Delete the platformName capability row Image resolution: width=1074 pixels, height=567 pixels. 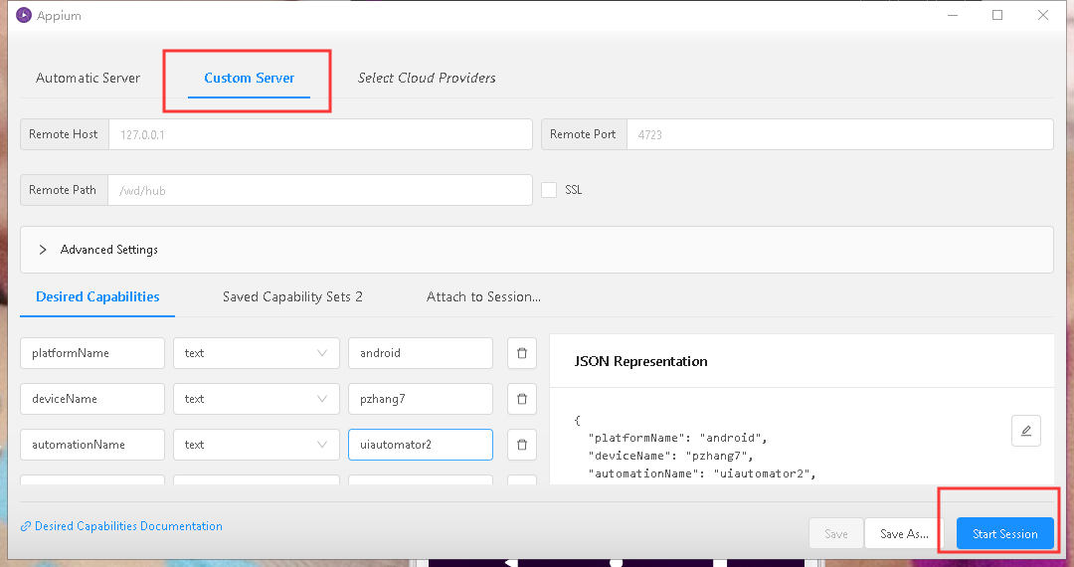(x=522, y=353)
